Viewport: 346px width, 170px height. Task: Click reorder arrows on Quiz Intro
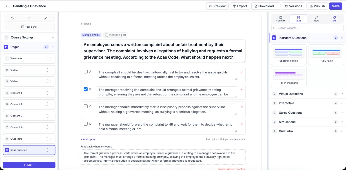click(x=47, y=139)
